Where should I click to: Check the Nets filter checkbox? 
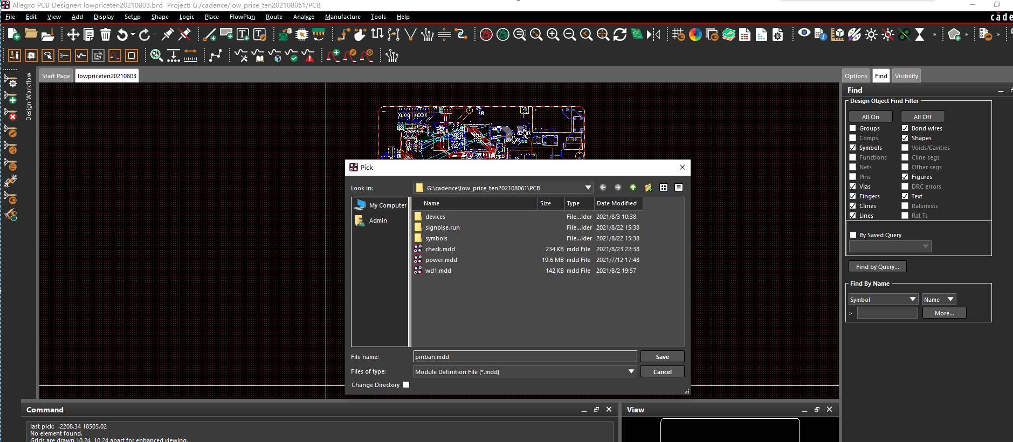tap(853, 167)
